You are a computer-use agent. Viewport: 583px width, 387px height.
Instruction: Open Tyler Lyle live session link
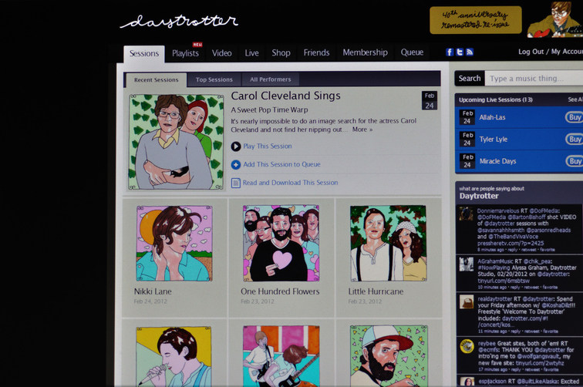point(494,140)
